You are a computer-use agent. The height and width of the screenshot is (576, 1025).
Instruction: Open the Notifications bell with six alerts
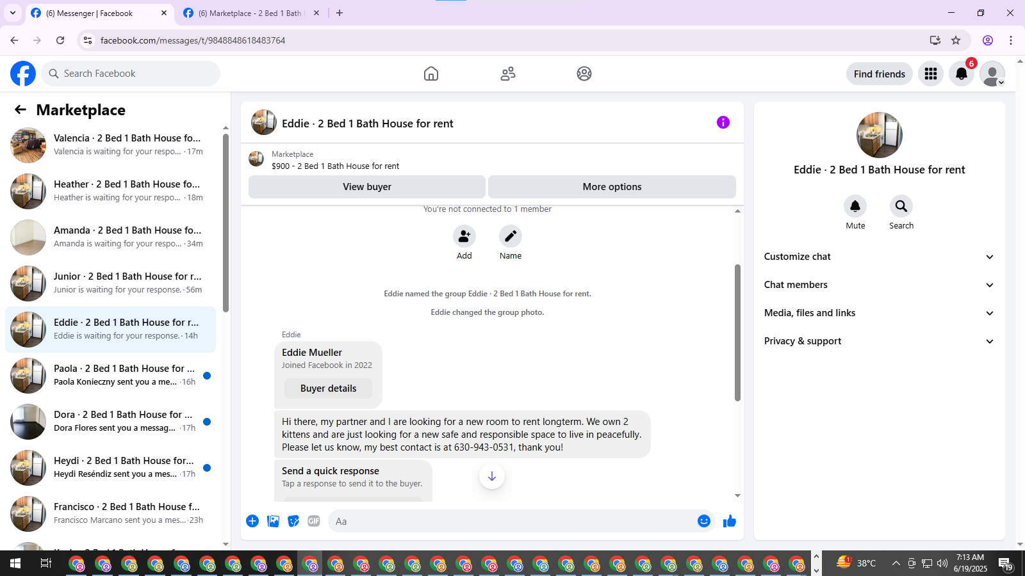[962, 74]
